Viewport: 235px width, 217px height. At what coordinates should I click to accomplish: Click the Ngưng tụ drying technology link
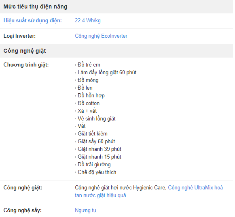(85, 210)
